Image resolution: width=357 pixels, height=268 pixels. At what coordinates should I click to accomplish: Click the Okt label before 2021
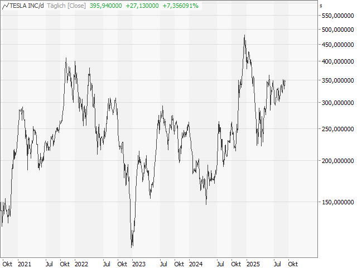click(7, 264)
